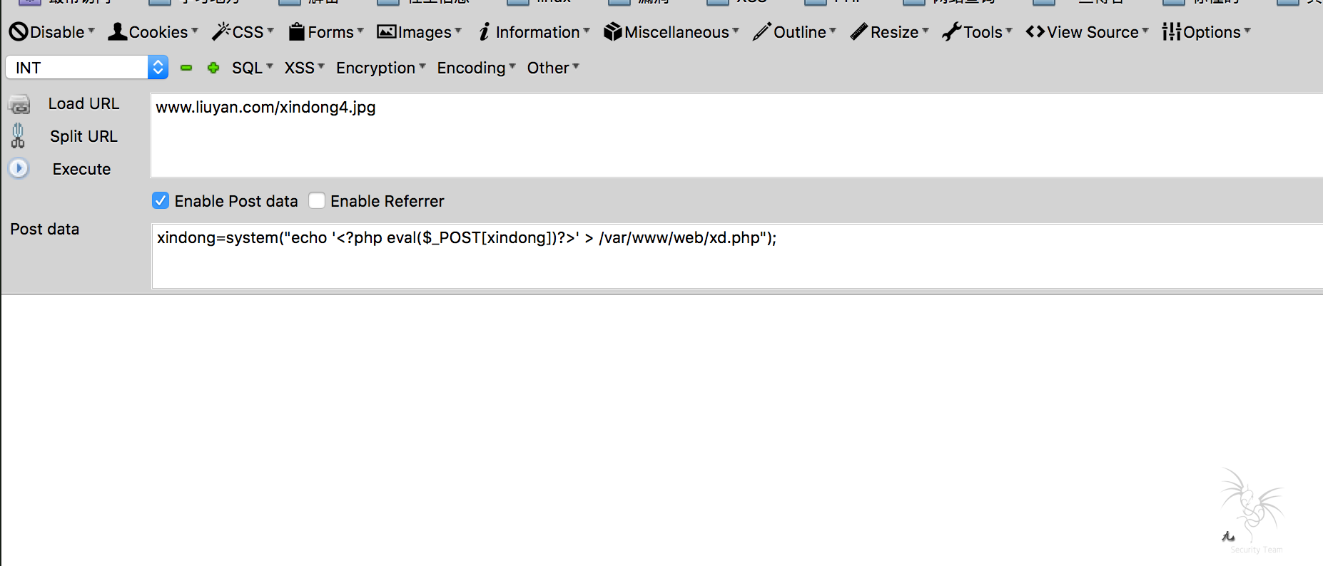Screen dimensions: 1323x566
Task: Expand the Miscellaneous toolbar dropdown
Action: coord(671,32)
